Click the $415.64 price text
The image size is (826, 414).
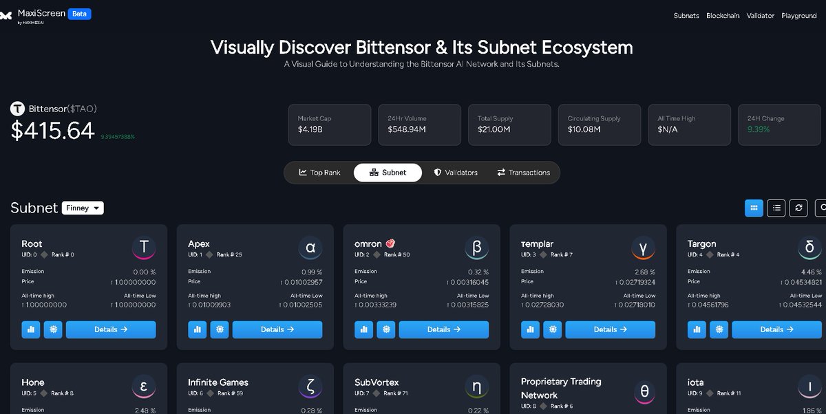coord(52,131)
